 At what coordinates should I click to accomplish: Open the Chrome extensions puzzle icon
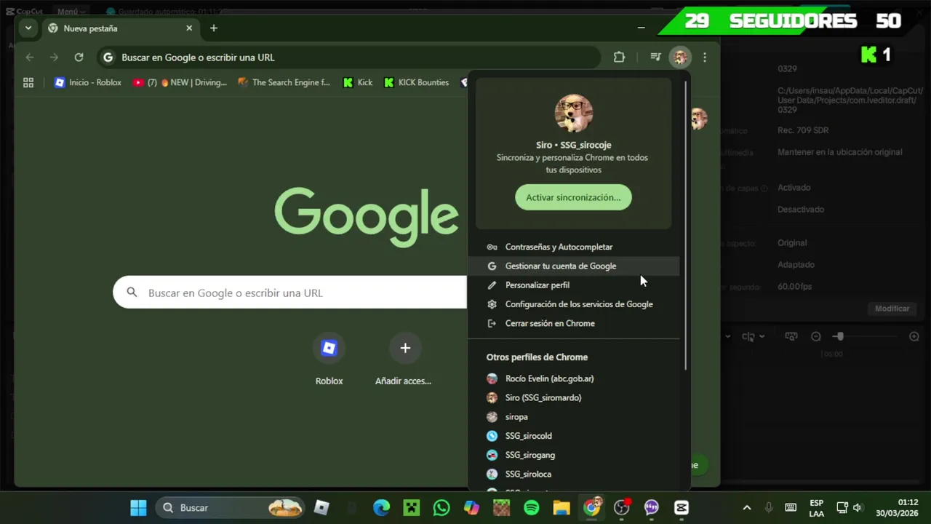tap(619, 57)
